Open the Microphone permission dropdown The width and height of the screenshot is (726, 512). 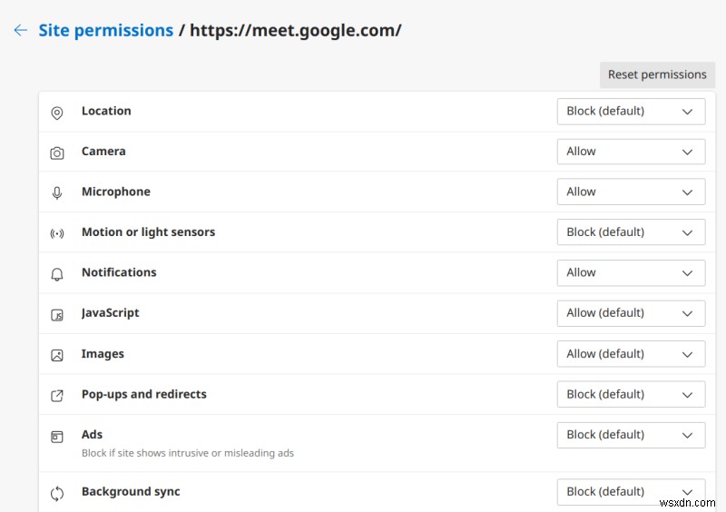click(x=631, y=192)
